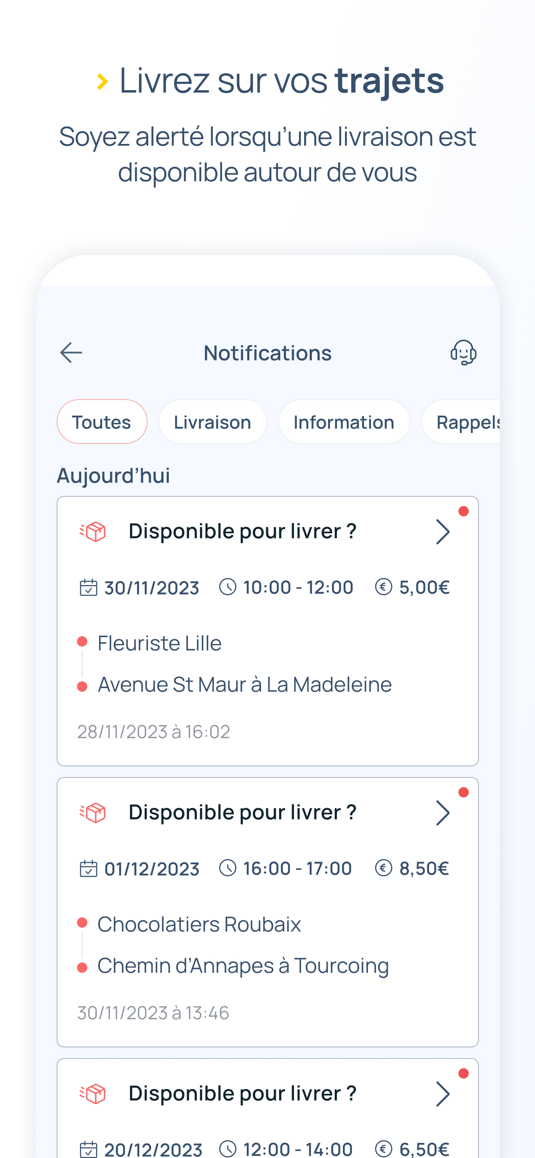Click package icon on Chocolatiers Roubaix notification
535x1158 pixels.
tap(93, 813)
